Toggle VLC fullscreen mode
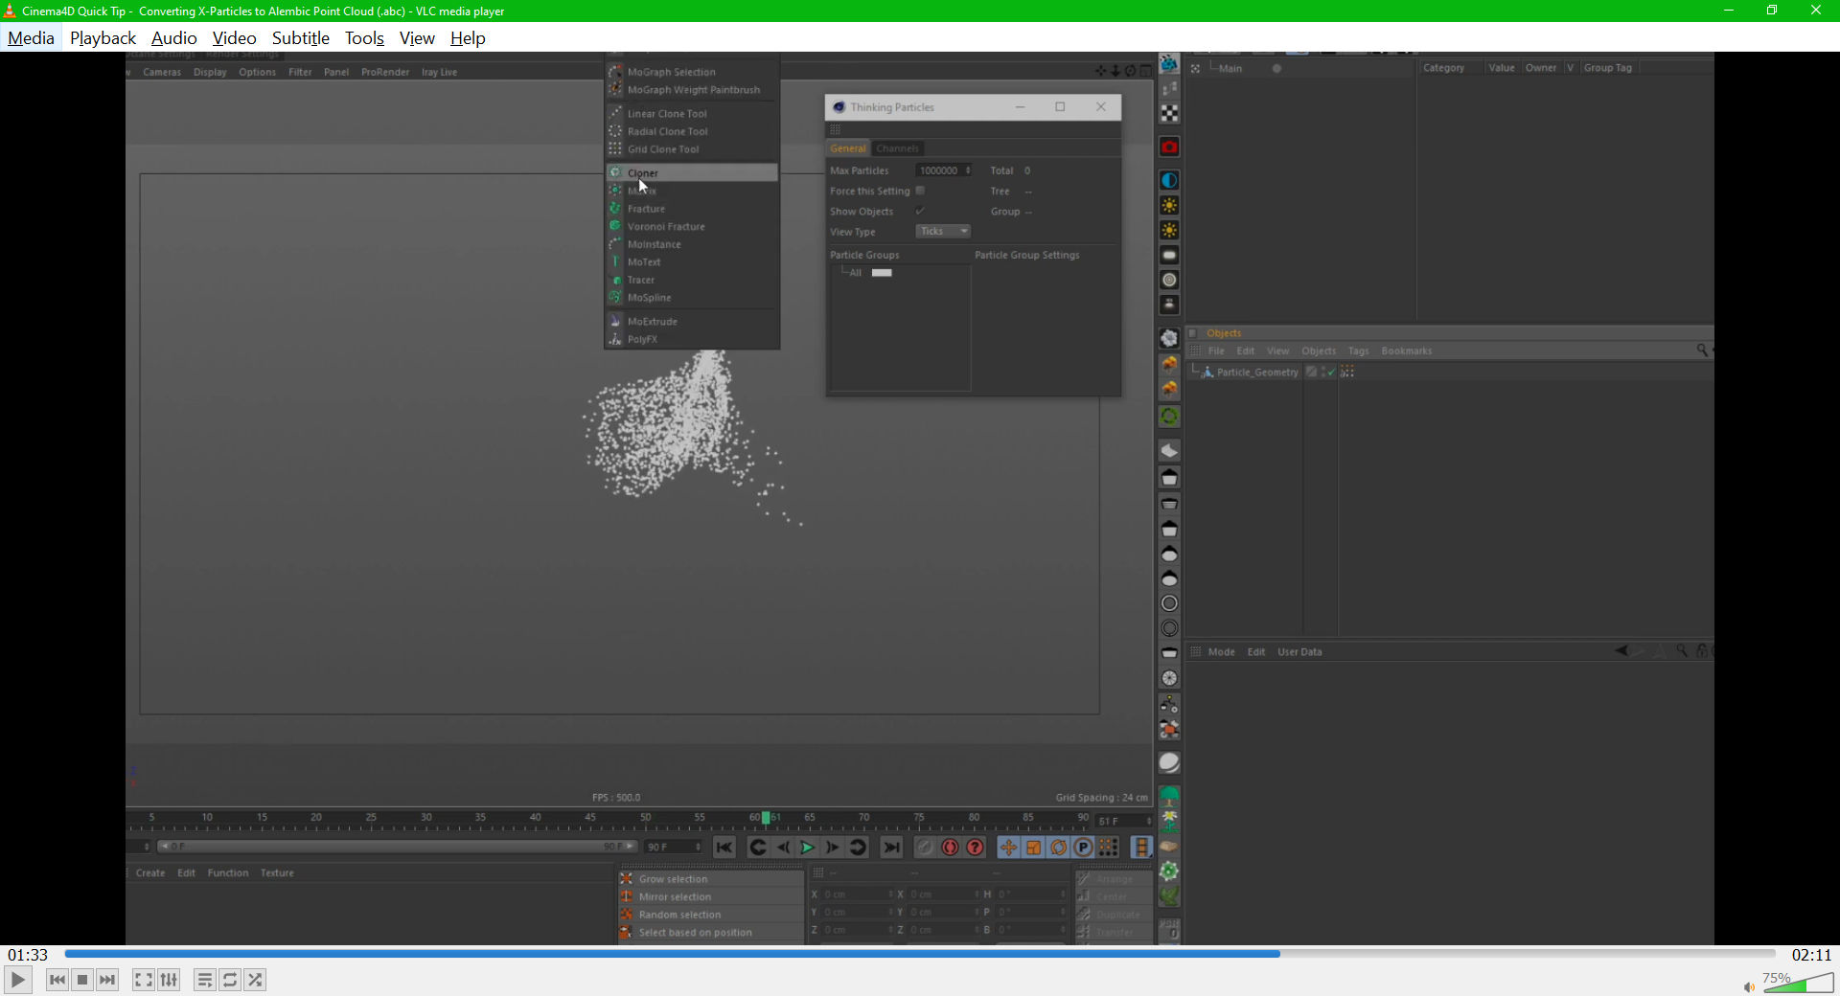Screen dimensions: 1840x996 coord(143,980)
